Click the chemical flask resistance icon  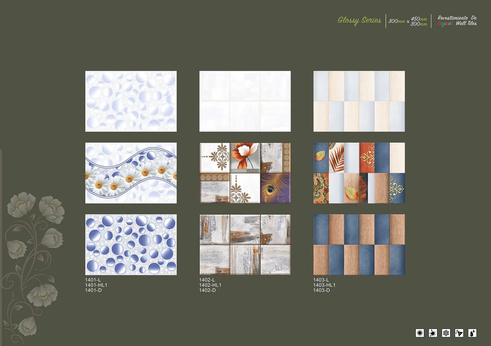(x=459, y=333)
